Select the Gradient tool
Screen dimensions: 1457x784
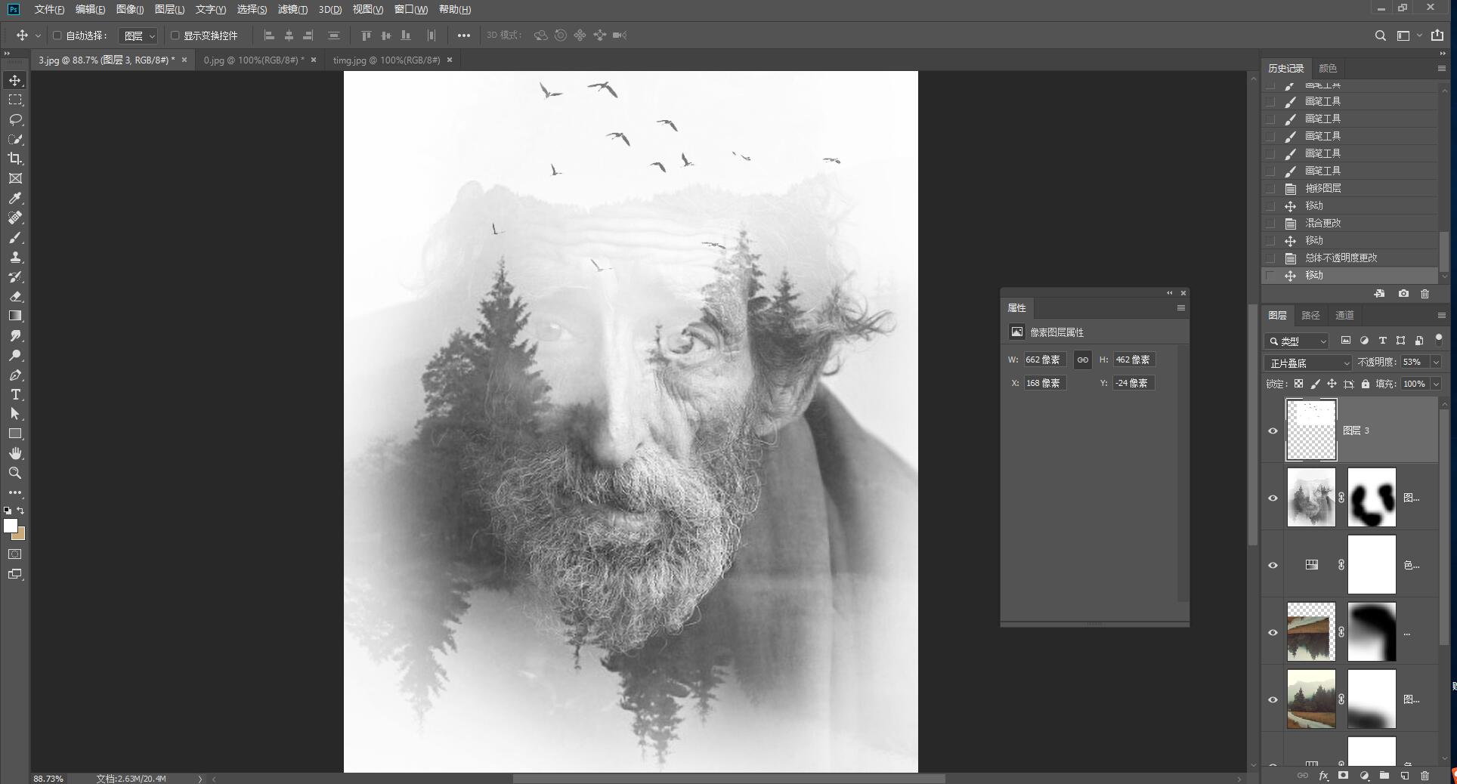pyautogui.click(x=15, y=316)
